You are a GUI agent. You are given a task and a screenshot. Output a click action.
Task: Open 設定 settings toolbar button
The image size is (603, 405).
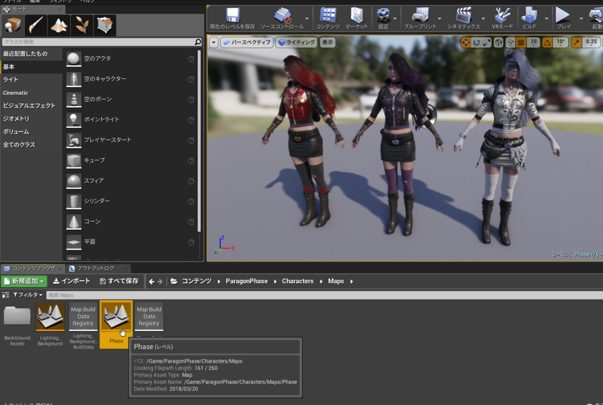point(383,18)
